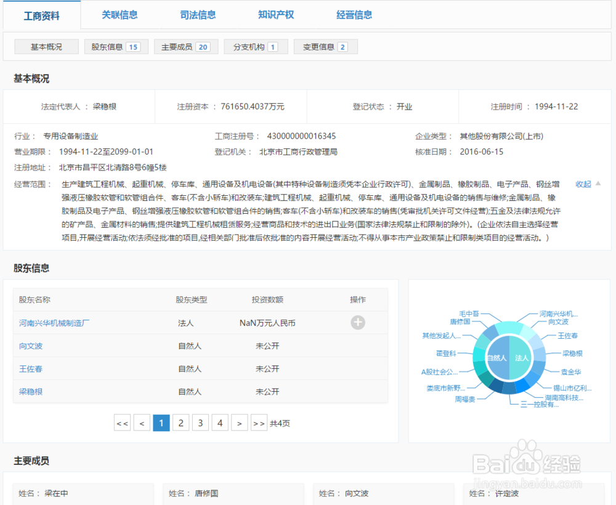Switch to the 知识产权 tab
Image resolution: width=616 pixels, height=505 pixels.
pyautogui.click(x=276, y=15)
